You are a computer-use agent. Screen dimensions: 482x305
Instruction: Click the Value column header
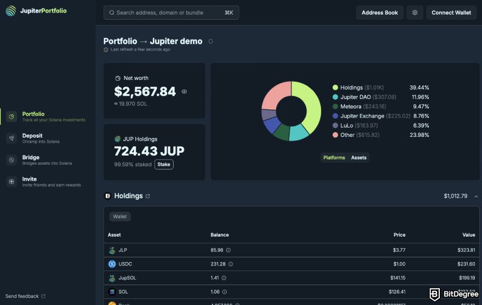click(468, 235)
